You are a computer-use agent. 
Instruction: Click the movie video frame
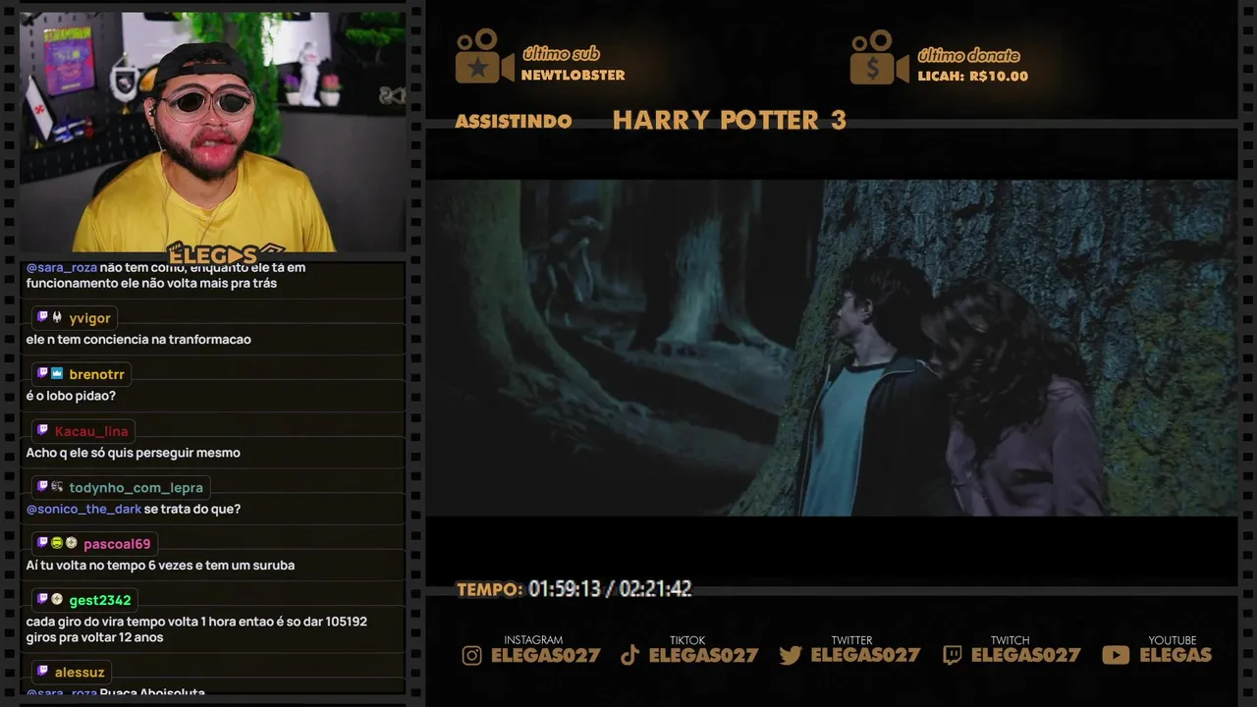tap(832, 348)
